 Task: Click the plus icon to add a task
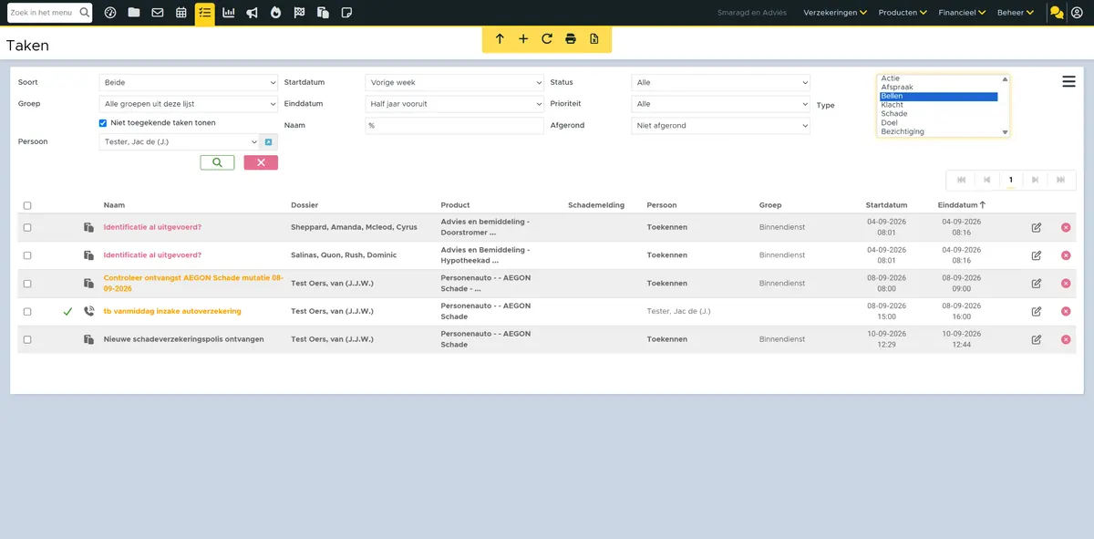click(523, 39)
